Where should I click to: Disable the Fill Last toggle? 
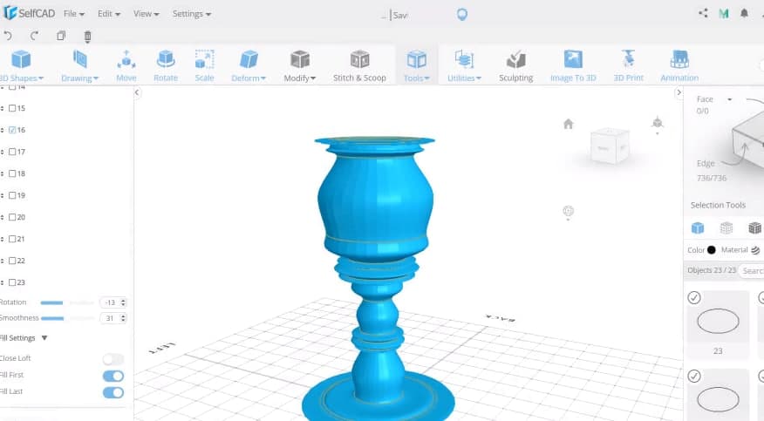(113, 392)
